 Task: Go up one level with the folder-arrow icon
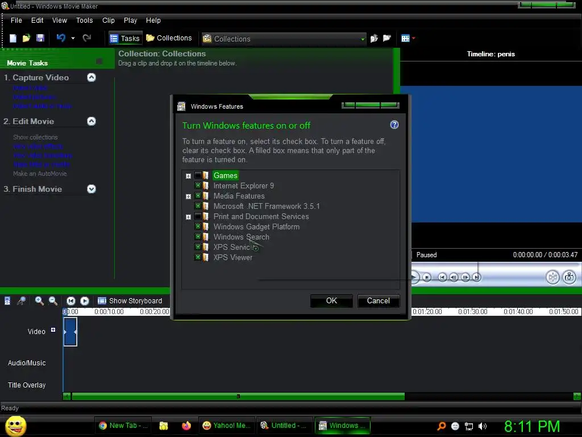click(374, 38)
